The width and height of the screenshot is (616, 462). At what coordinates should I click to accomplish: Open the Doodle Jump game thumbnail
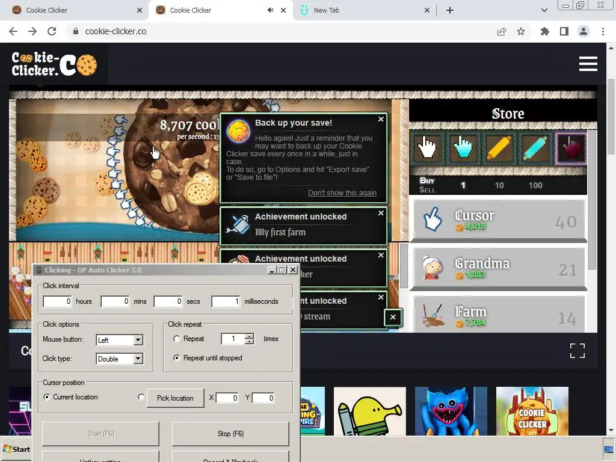tap(370, 411)
